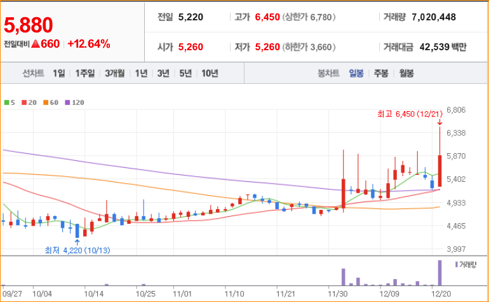The width and height of the screenshot is (489, 302).
Task: Click the 6,806 price axis label
Action: tap(456, 110)
